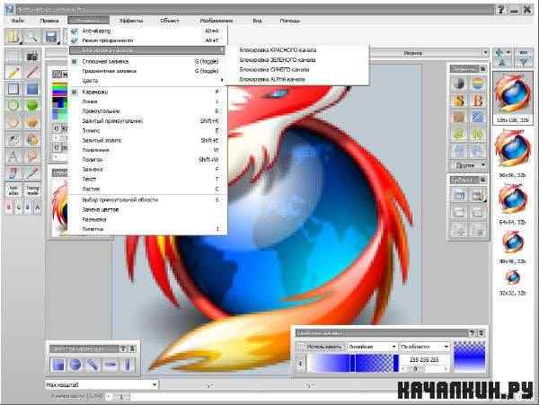Apply the grayscale filter icon
This screenshot has width=539, height=405.
[x=459, y=84]
